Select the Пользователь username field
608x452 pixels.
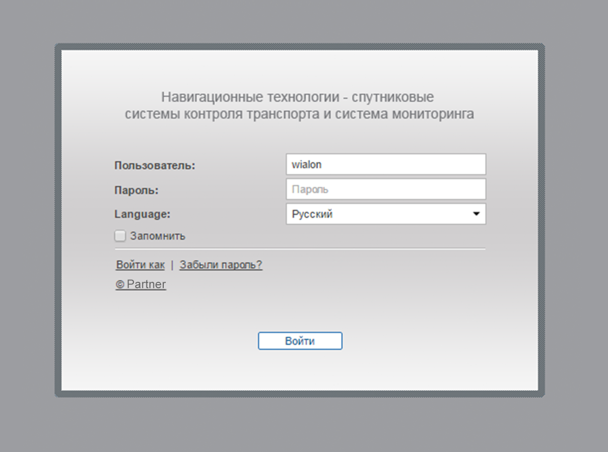386,164
